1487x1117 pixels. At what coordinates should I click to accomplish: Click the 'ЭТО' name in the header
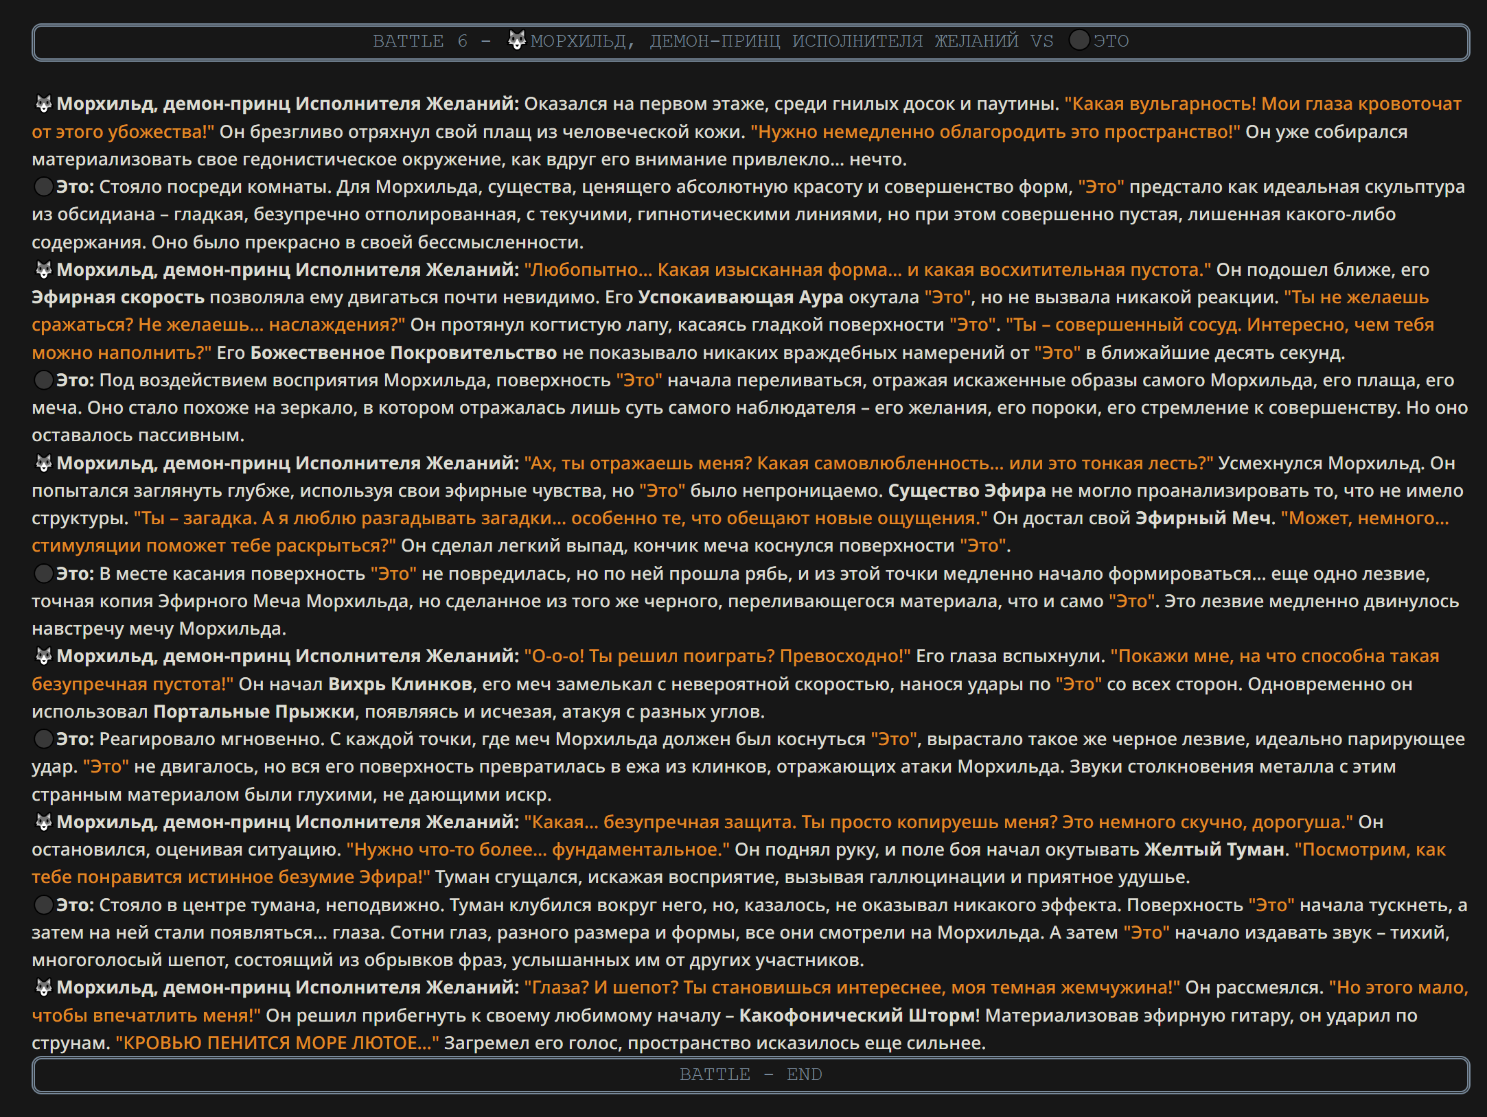tap(1111, 41)
